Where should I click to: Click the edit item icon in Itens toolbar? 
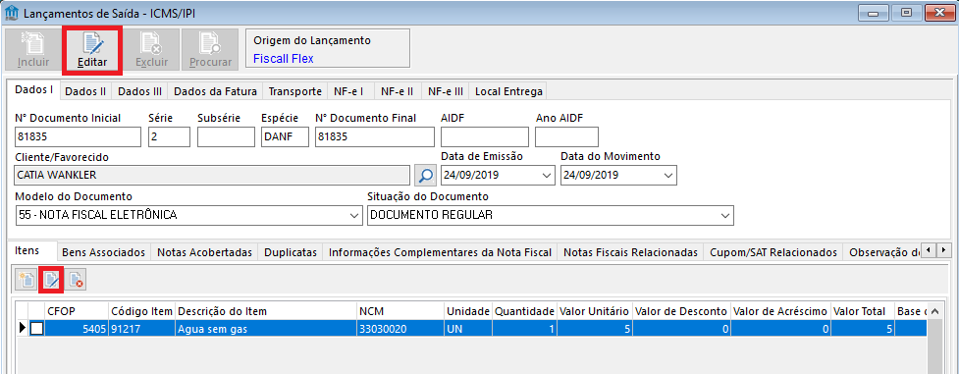point(51,281)
